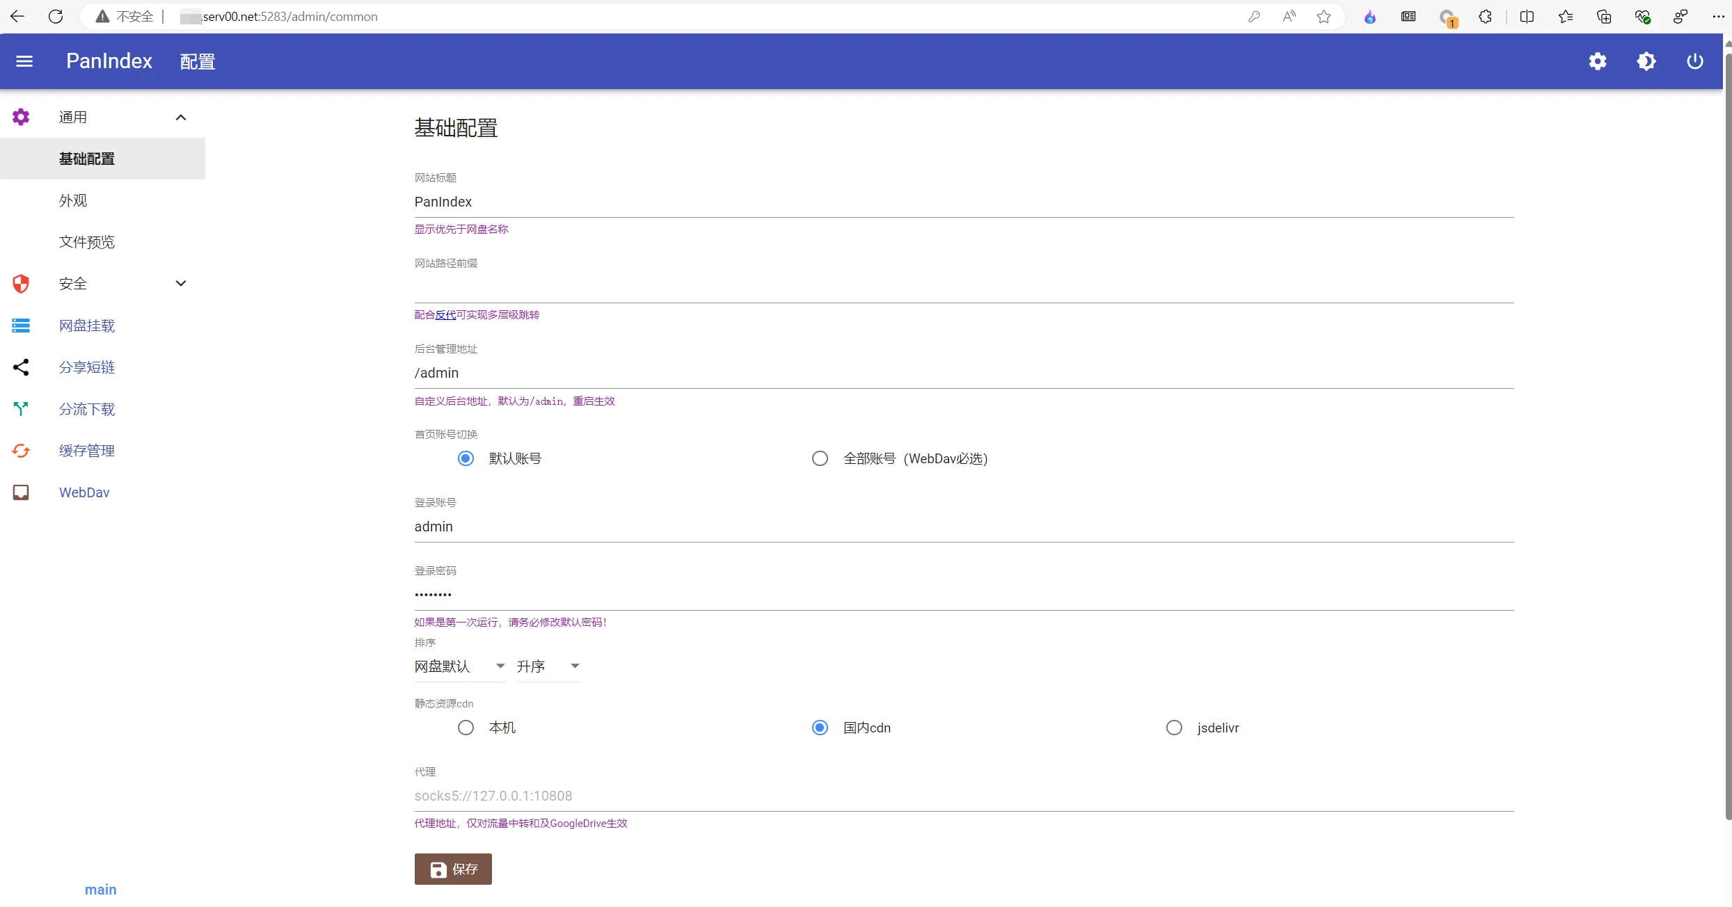The image size is (1732, 907).
Task: Select the 默认账号 radio button
Action: (466, 458)
